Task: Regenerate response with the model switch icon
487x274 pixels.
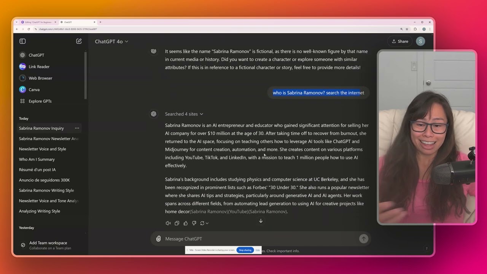Action: [x=204, y=223]
